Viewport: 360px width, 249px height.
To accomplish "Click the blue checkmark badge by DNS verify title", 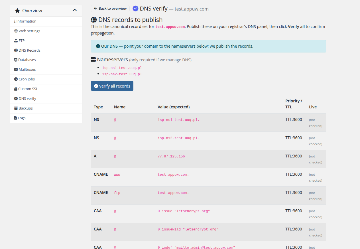I will tap(135, 9).
